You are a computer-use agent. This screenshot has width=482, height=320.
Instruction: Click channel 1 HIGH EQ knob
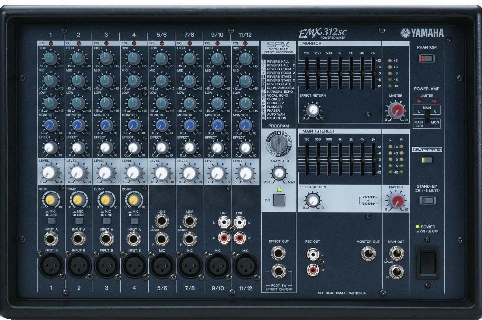point(50,58)
